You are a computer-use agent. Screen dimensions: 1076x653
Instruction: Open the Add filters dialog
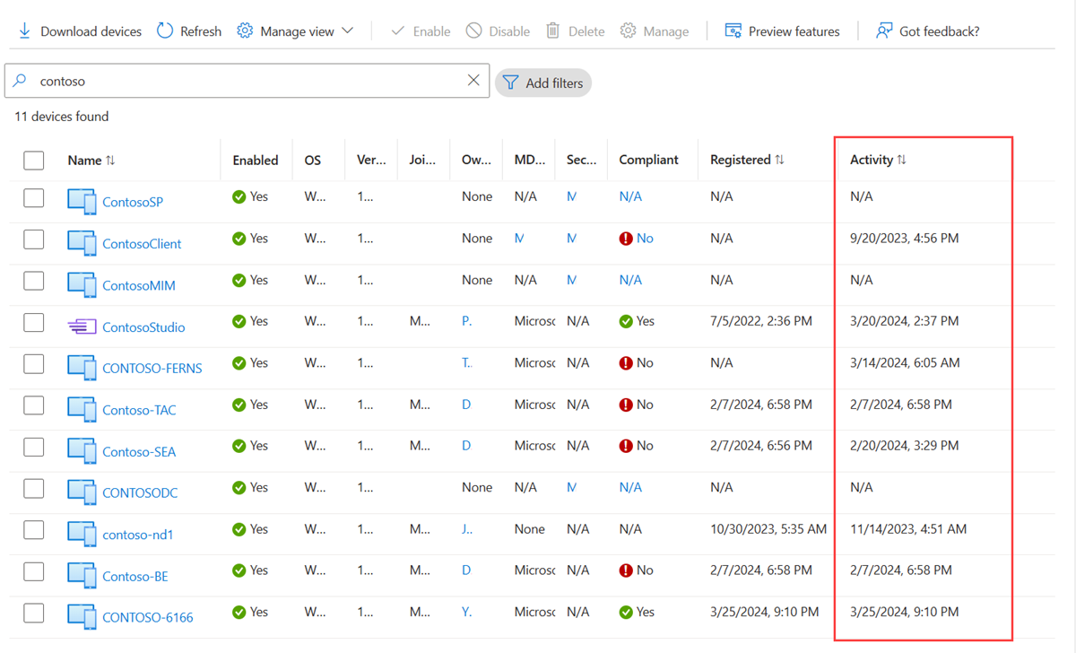pos(542,83)
